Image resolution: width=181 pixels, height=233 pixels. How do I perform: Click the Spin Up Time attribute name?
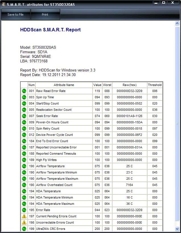pyautogui.click(x=45, y=97)
